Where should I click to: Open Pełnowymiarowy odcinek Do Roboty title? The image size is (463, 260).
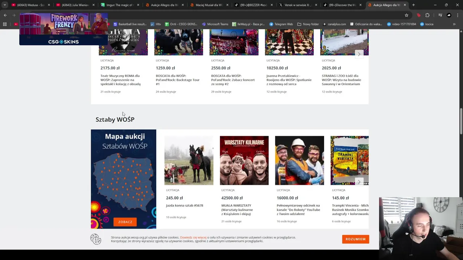point(298,210)
